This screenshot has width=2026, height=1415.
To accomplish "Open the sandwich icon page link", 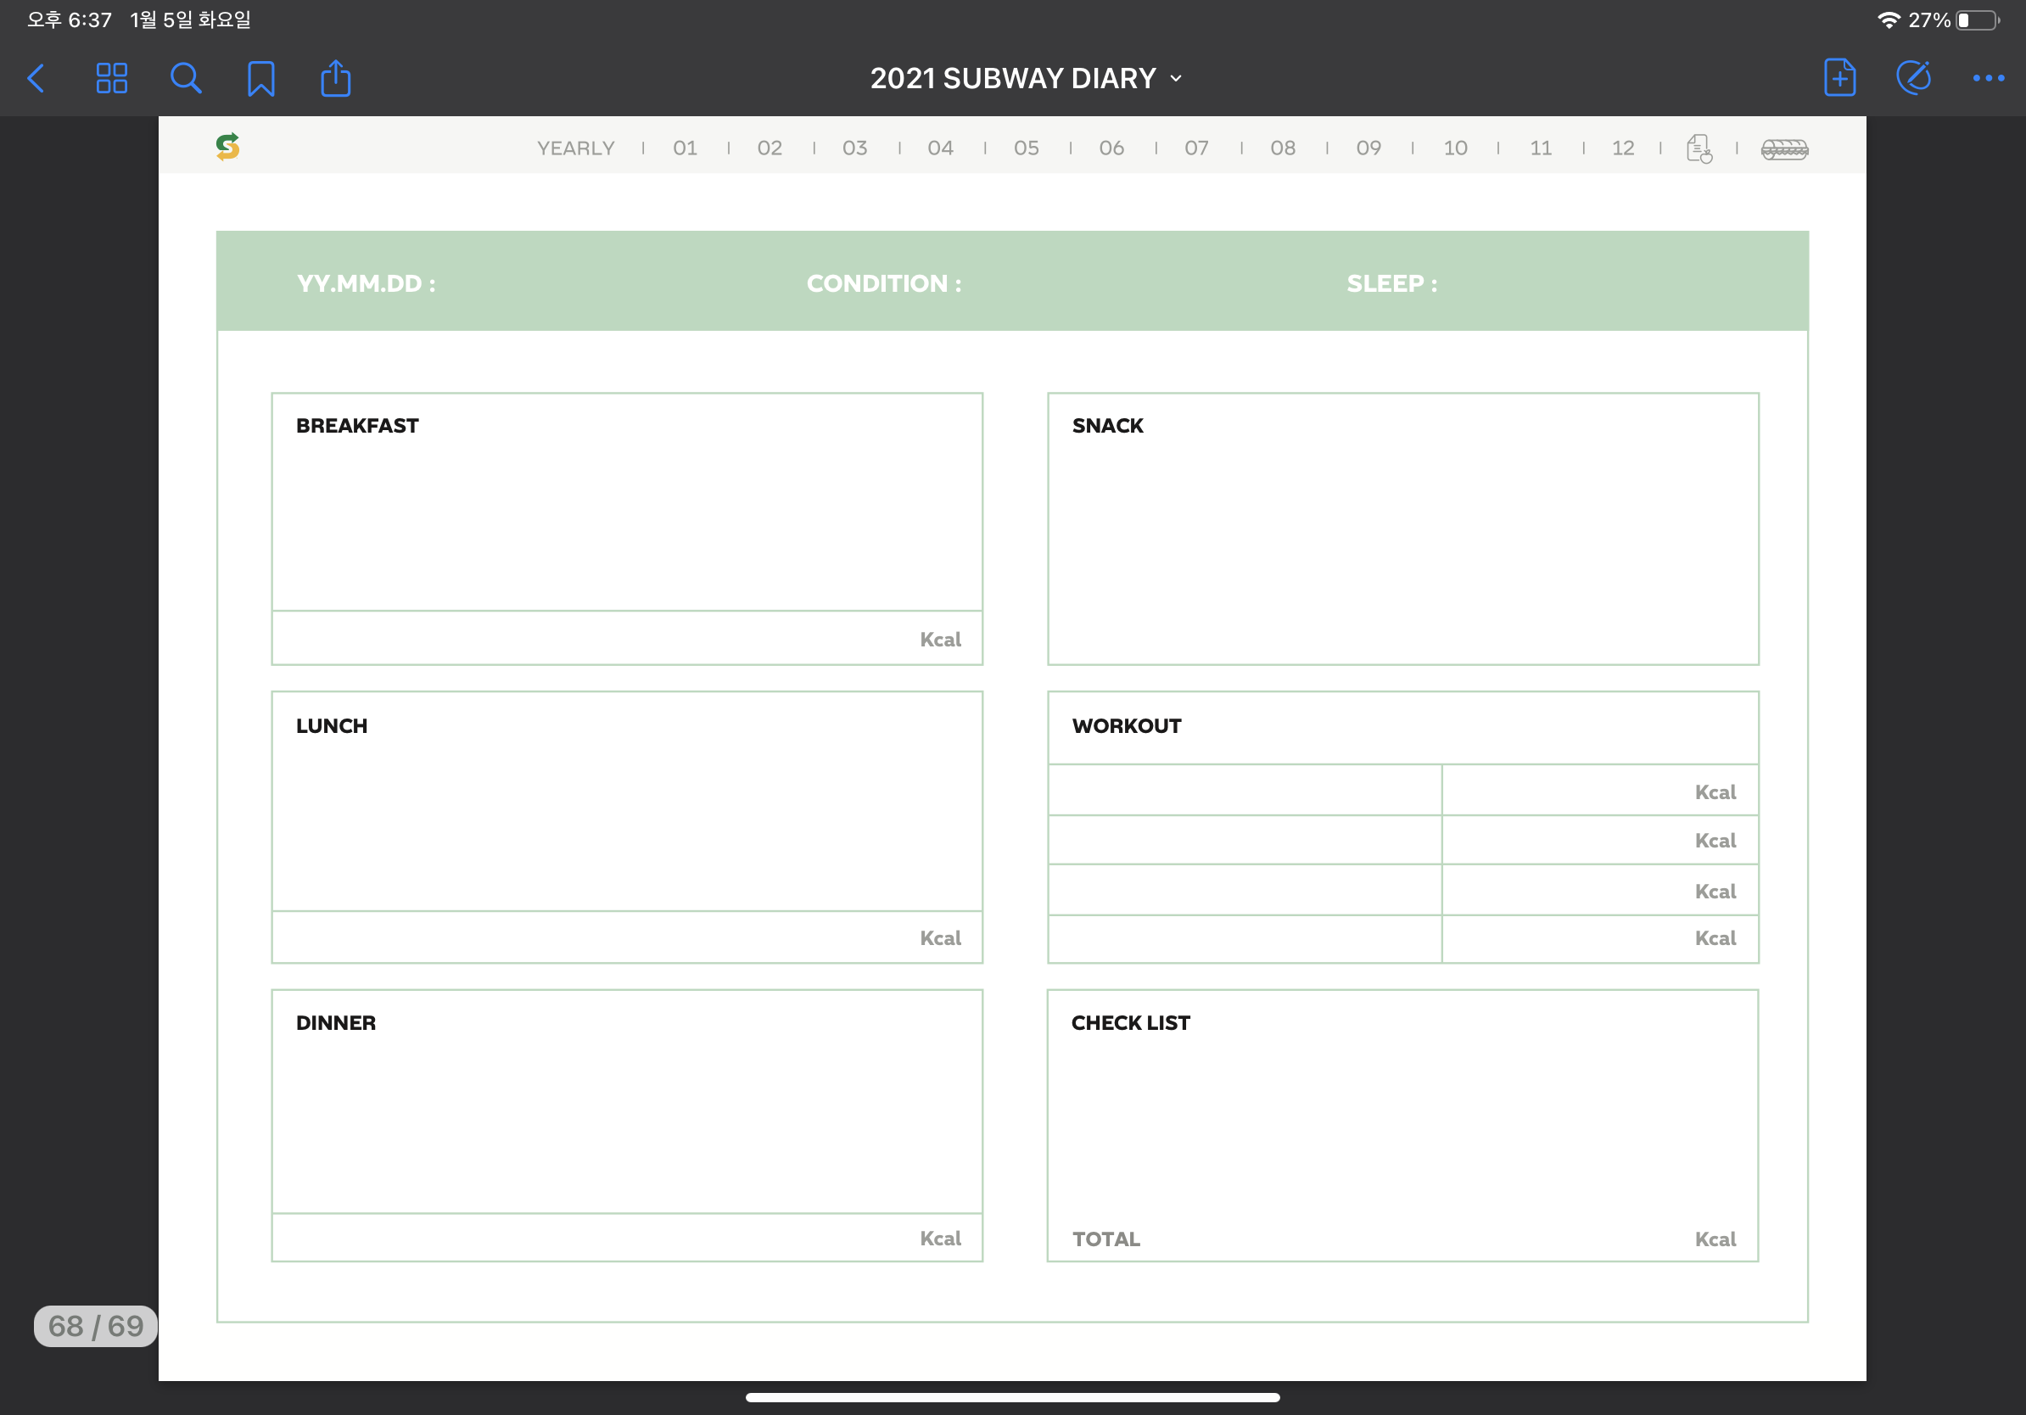I will point(1784,149).
